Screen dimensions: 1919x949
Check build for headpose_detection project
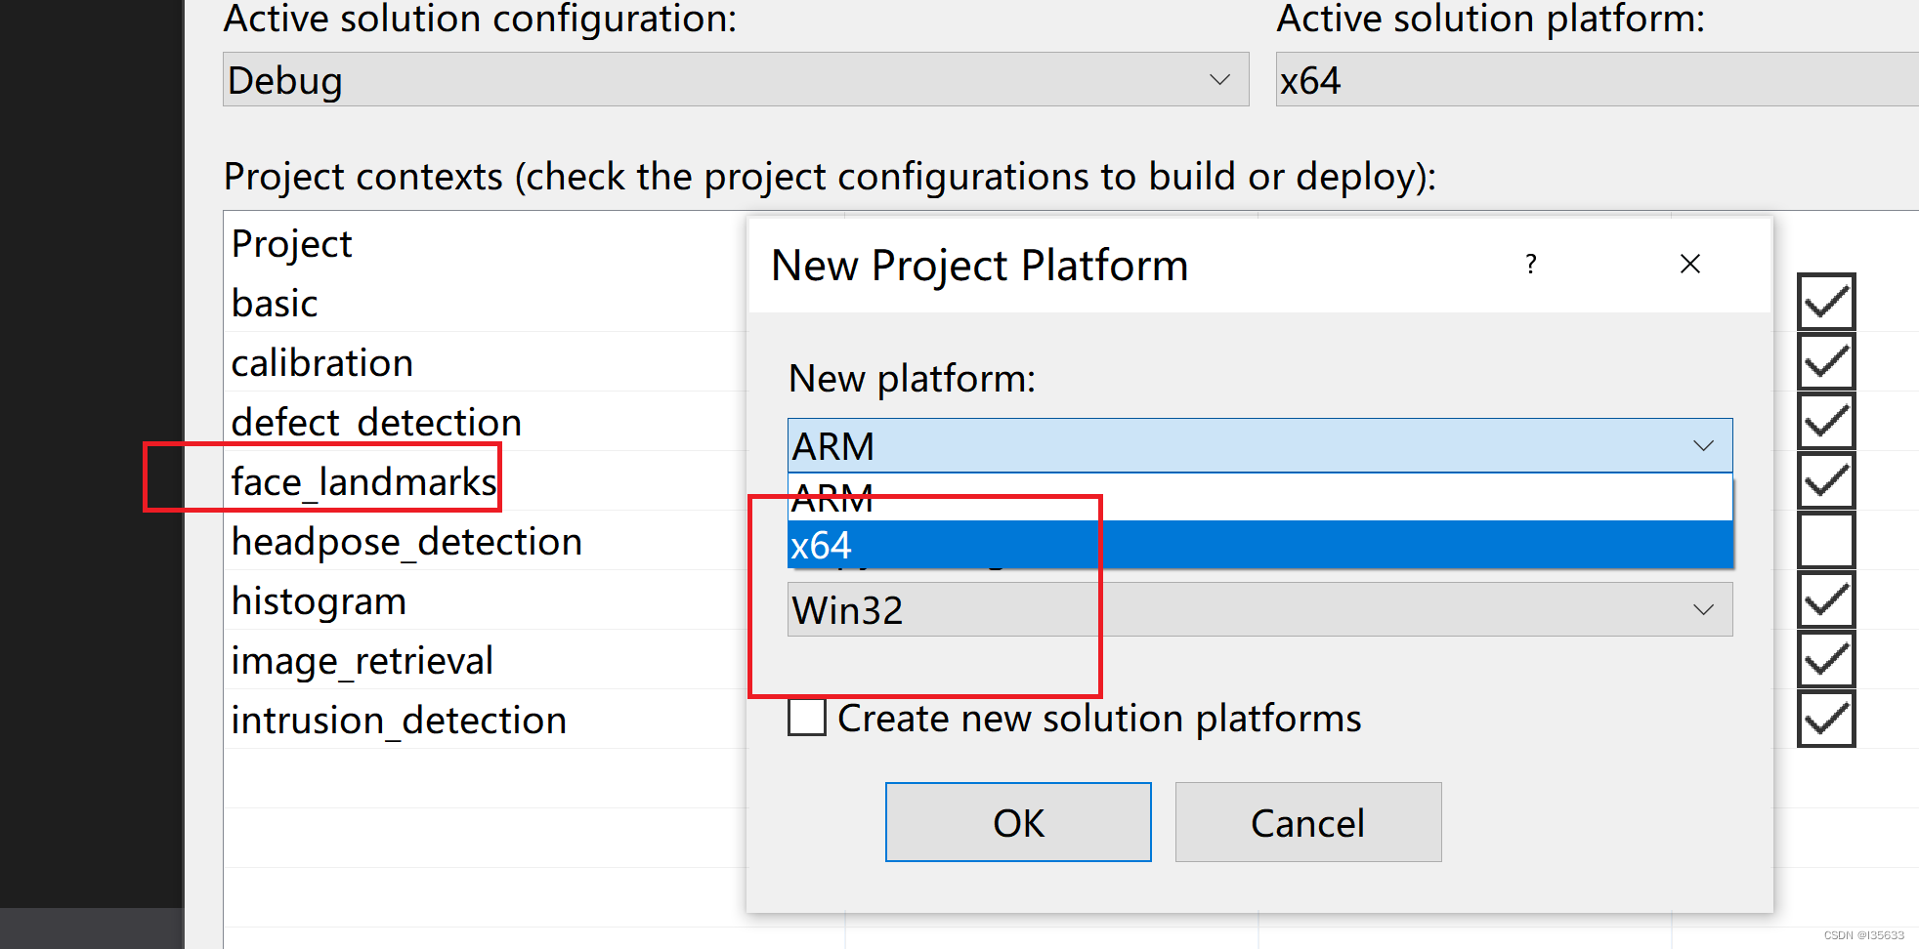pyautogui.click(x=1825, y=540)
